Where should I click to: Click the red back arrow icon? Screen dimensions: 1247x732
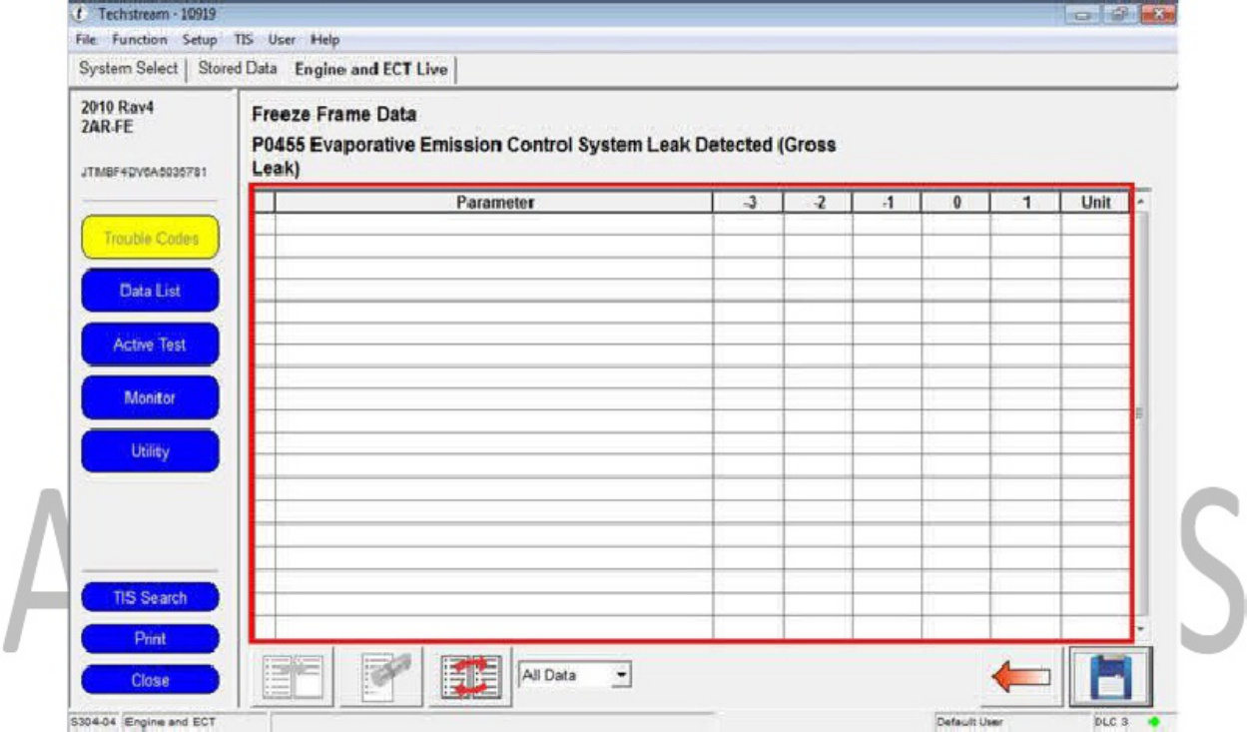(1022, 677)
